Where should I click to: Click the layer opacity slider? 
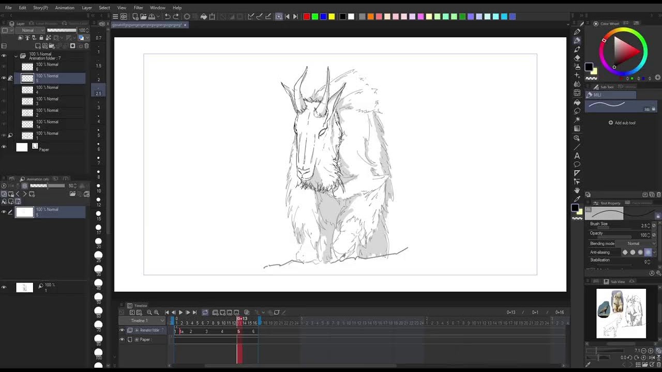(x=62, y=30)
